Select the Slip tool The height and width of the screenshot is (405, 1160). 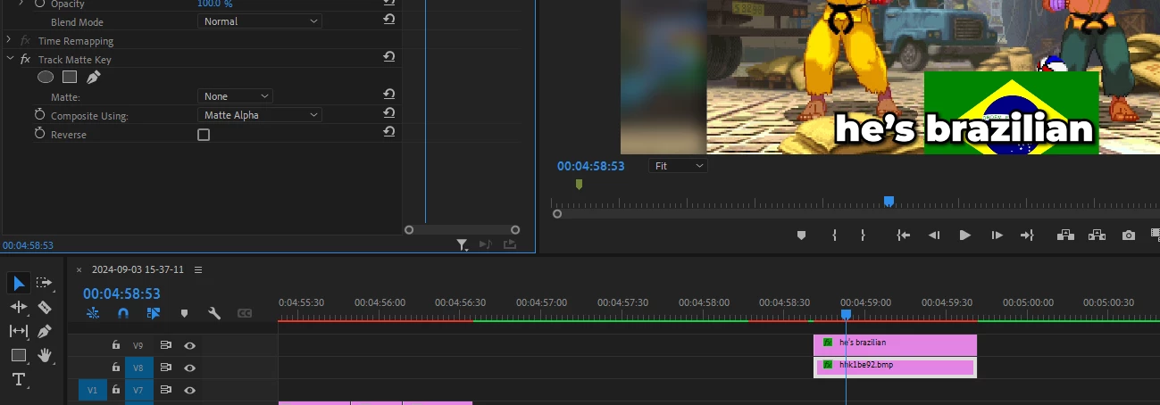point(19,331)
